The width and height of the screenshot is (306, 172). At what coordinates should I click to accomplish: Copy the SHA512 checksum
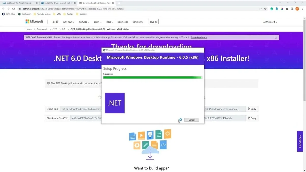click(252, 118)
